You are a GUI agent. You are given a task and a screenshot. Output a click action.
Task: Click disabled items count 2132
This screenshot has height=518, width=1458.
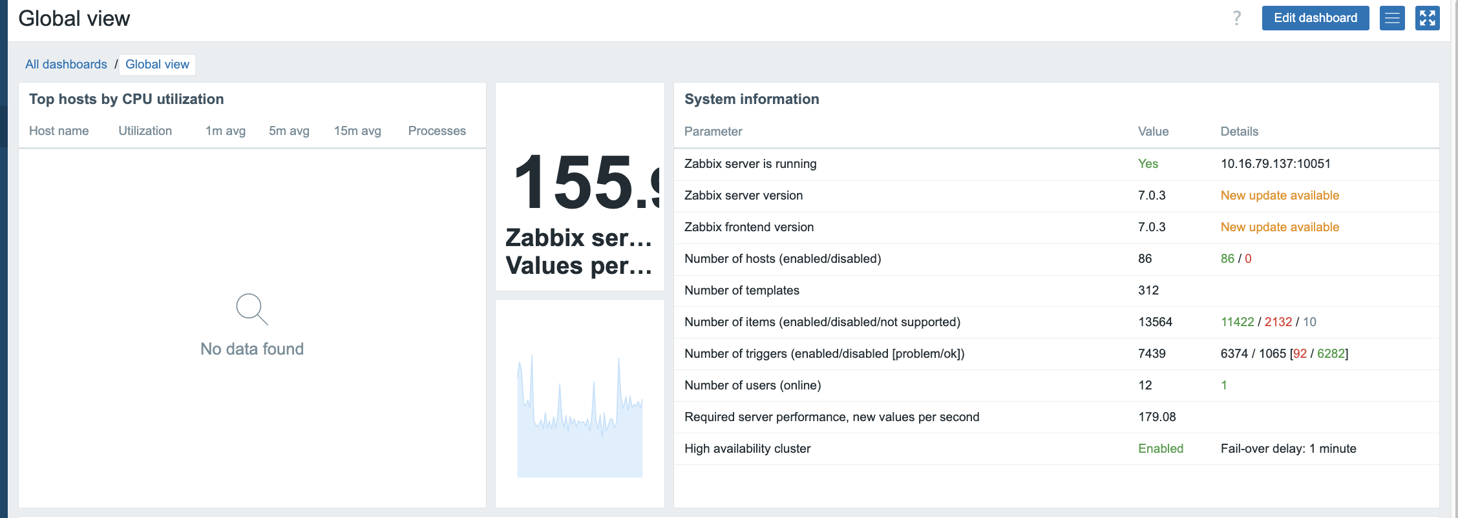click(x=1278, y=322)
